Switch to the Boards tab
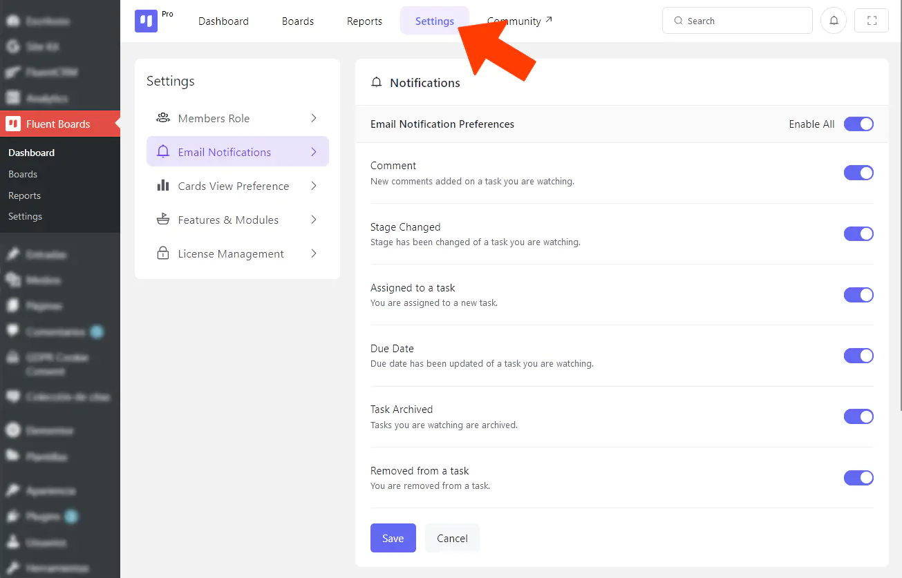The height and width of the screenshot is (578, 902). (x=298, y=21)
